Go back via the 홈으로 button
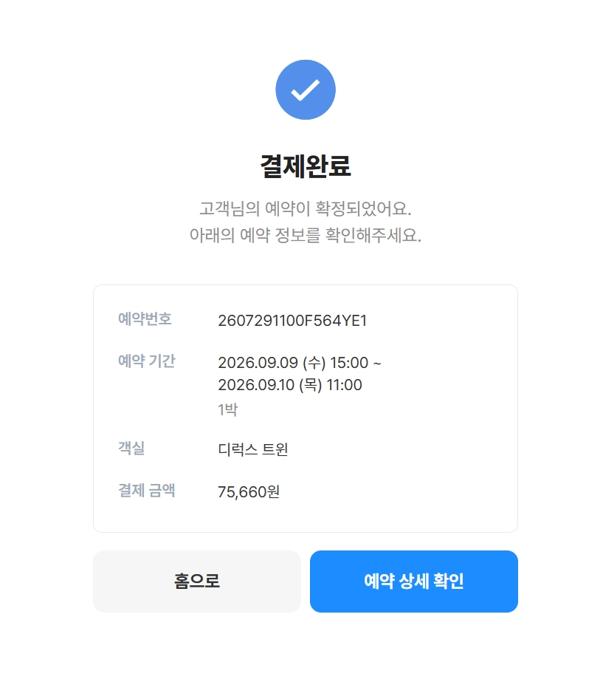This screenshot has height=699, width=603. coord(197,582)
